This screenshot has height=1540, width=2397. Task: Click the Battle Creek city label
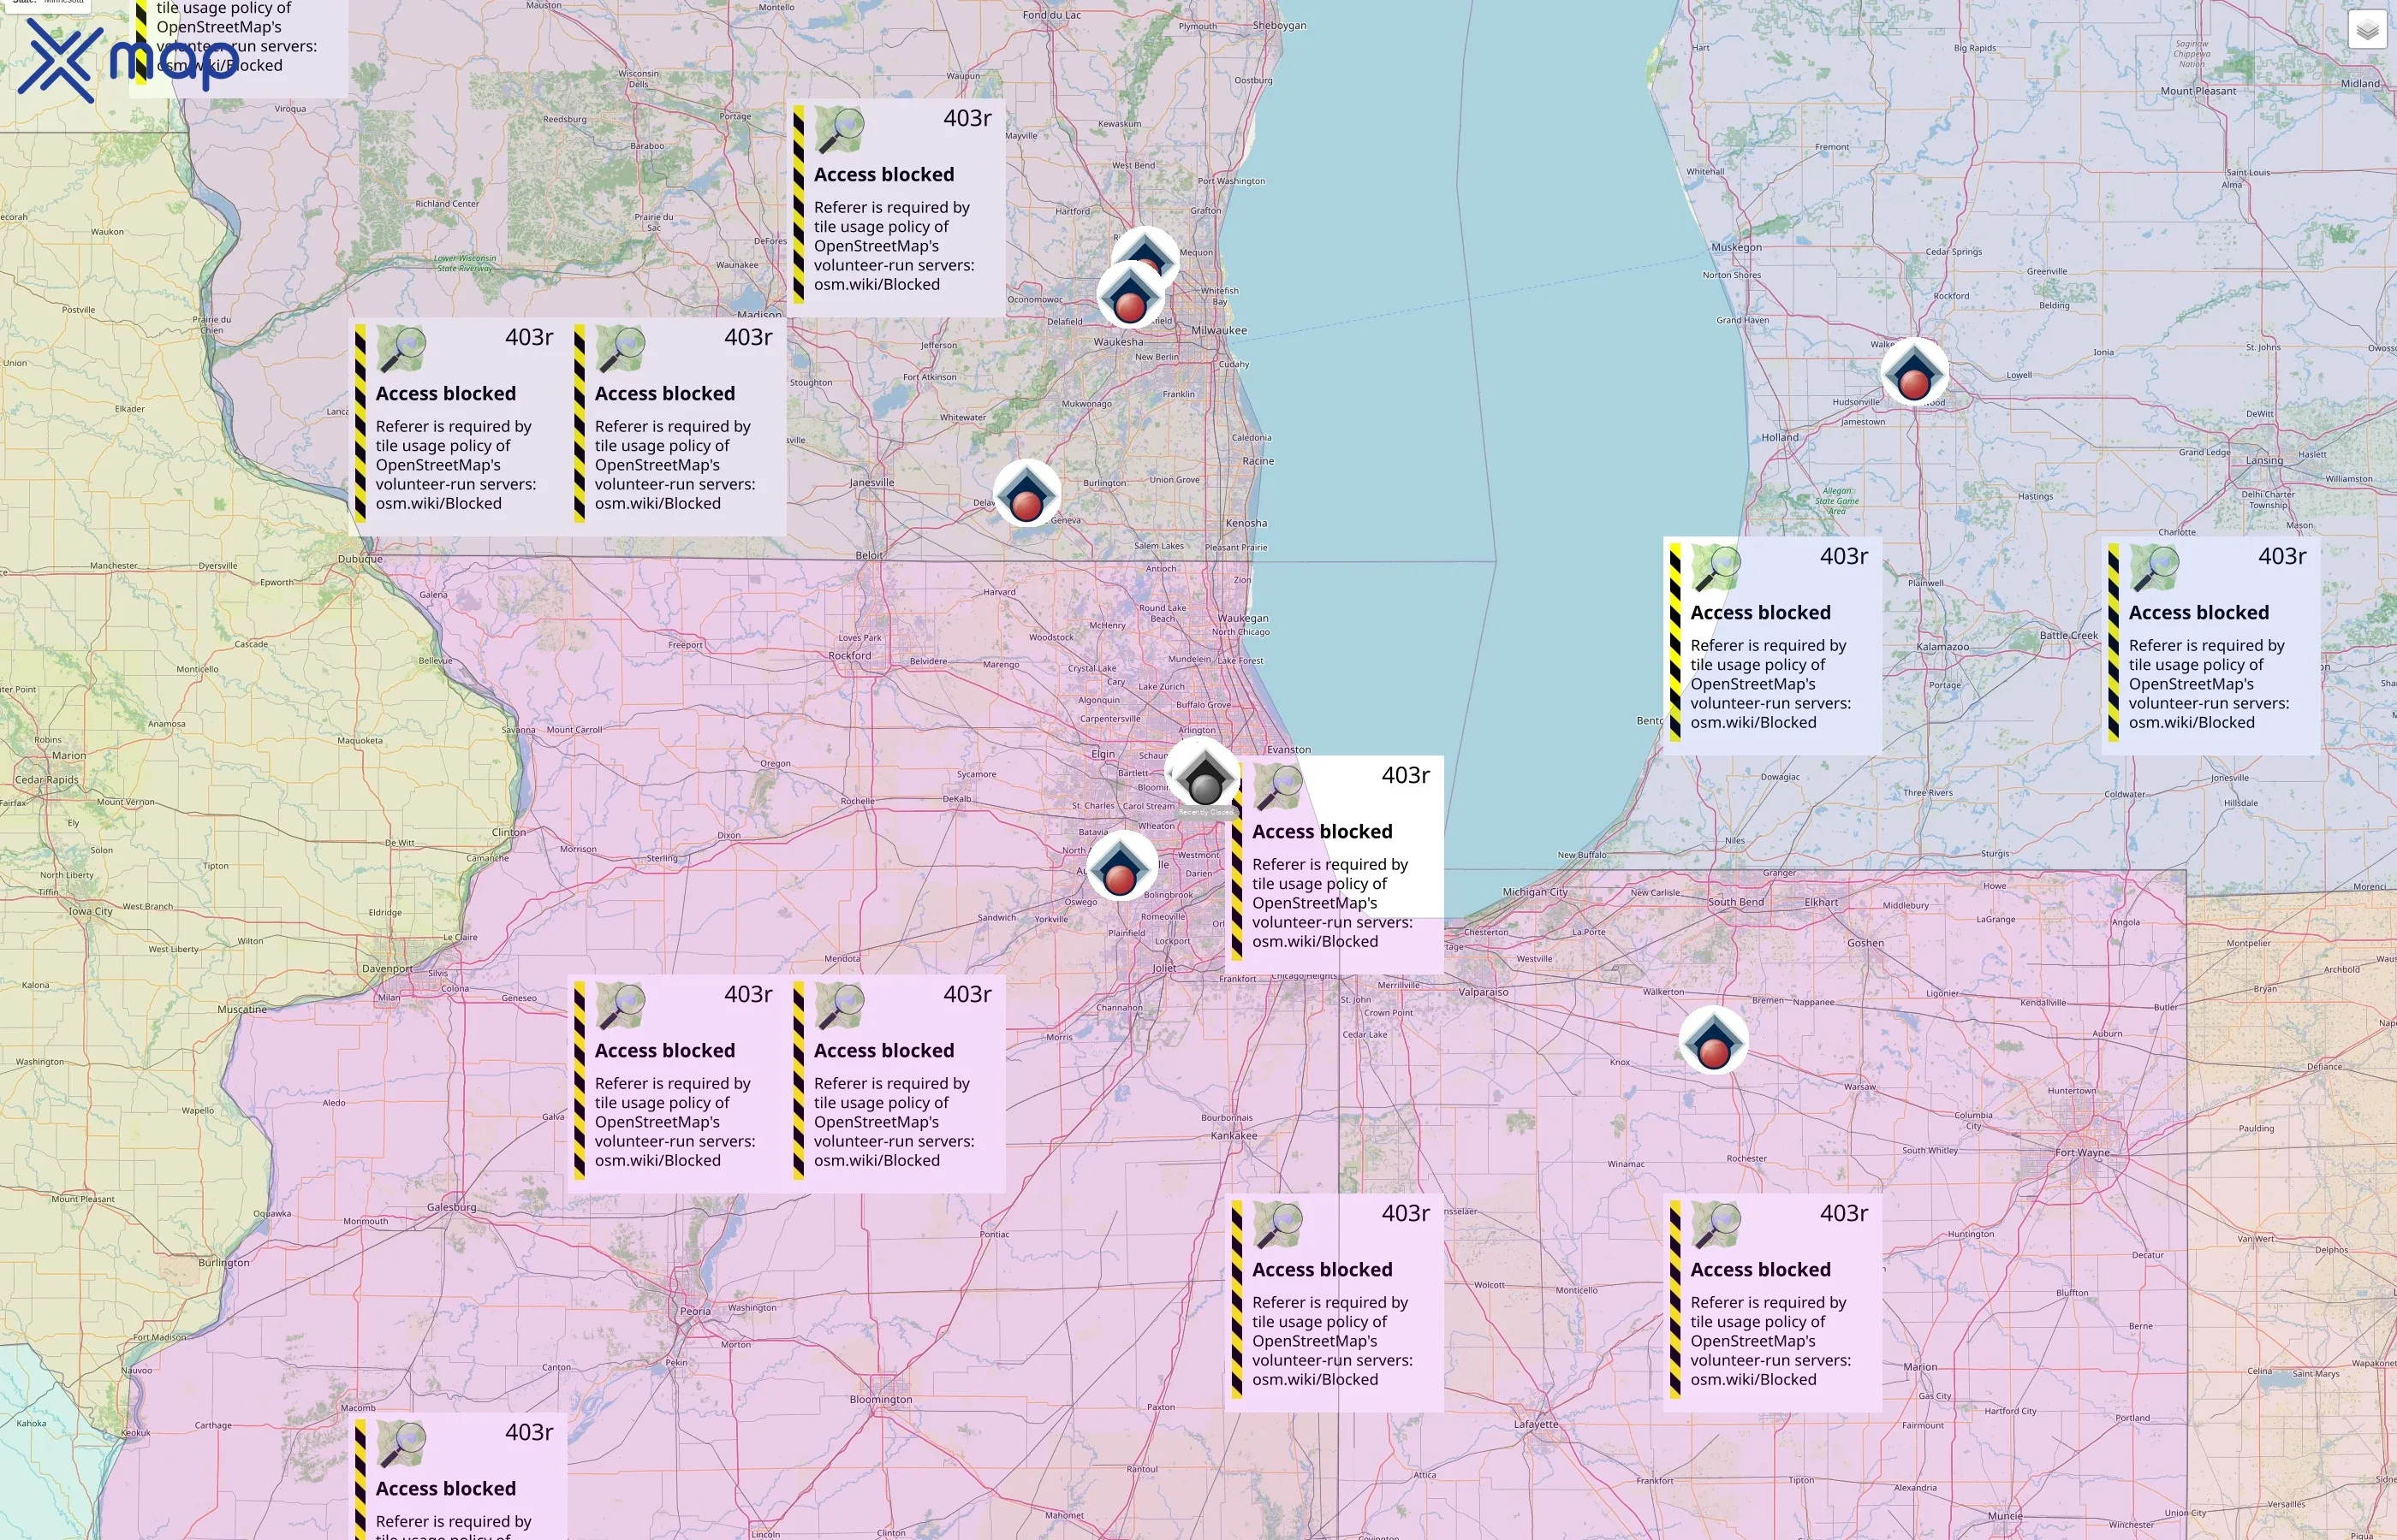[2069, 636]
